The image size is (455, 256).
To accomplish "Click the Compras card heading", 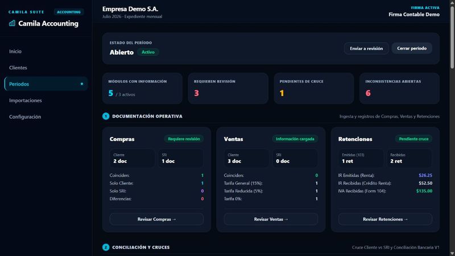I will coord(122,139).
